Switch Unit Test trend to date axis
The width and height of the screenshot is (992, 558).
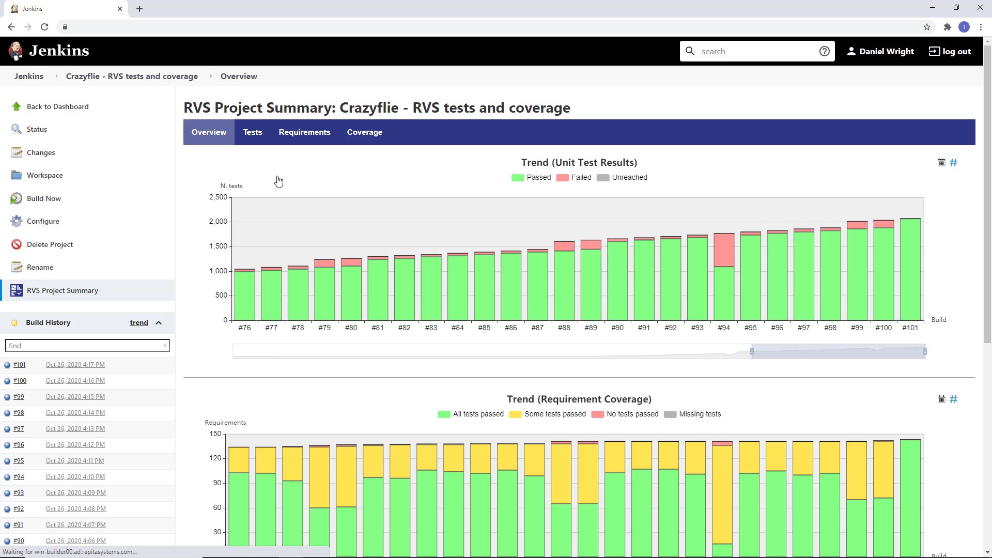[941, 163]
